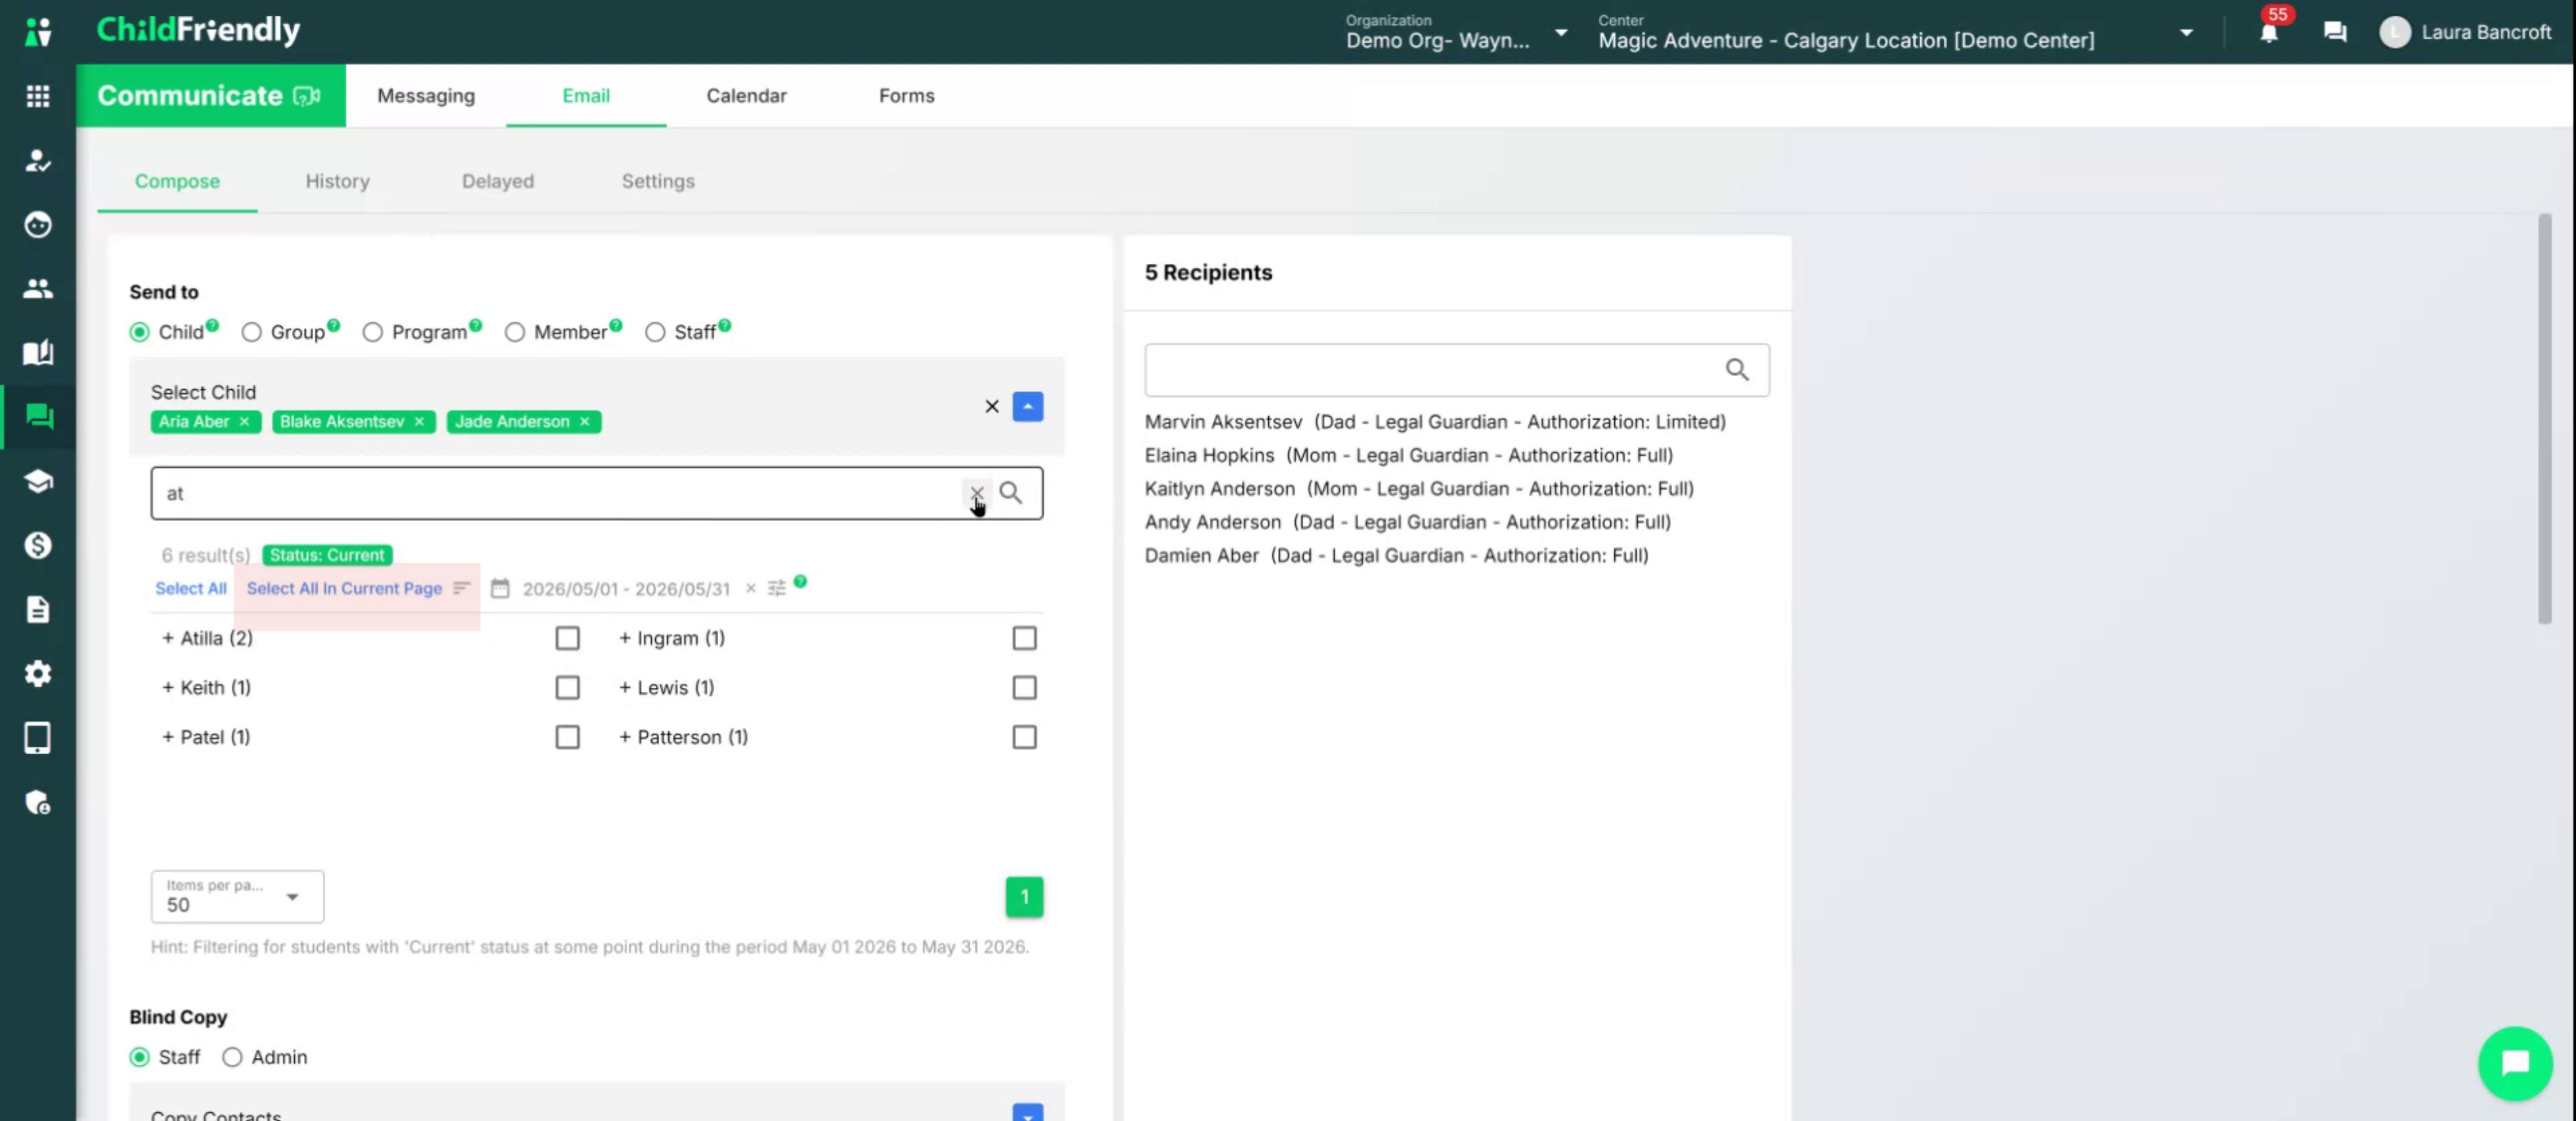Open the gear settings sidebar icon
The height and width of the screenshot is (1121, 2576).
click(x=38, y=673)
